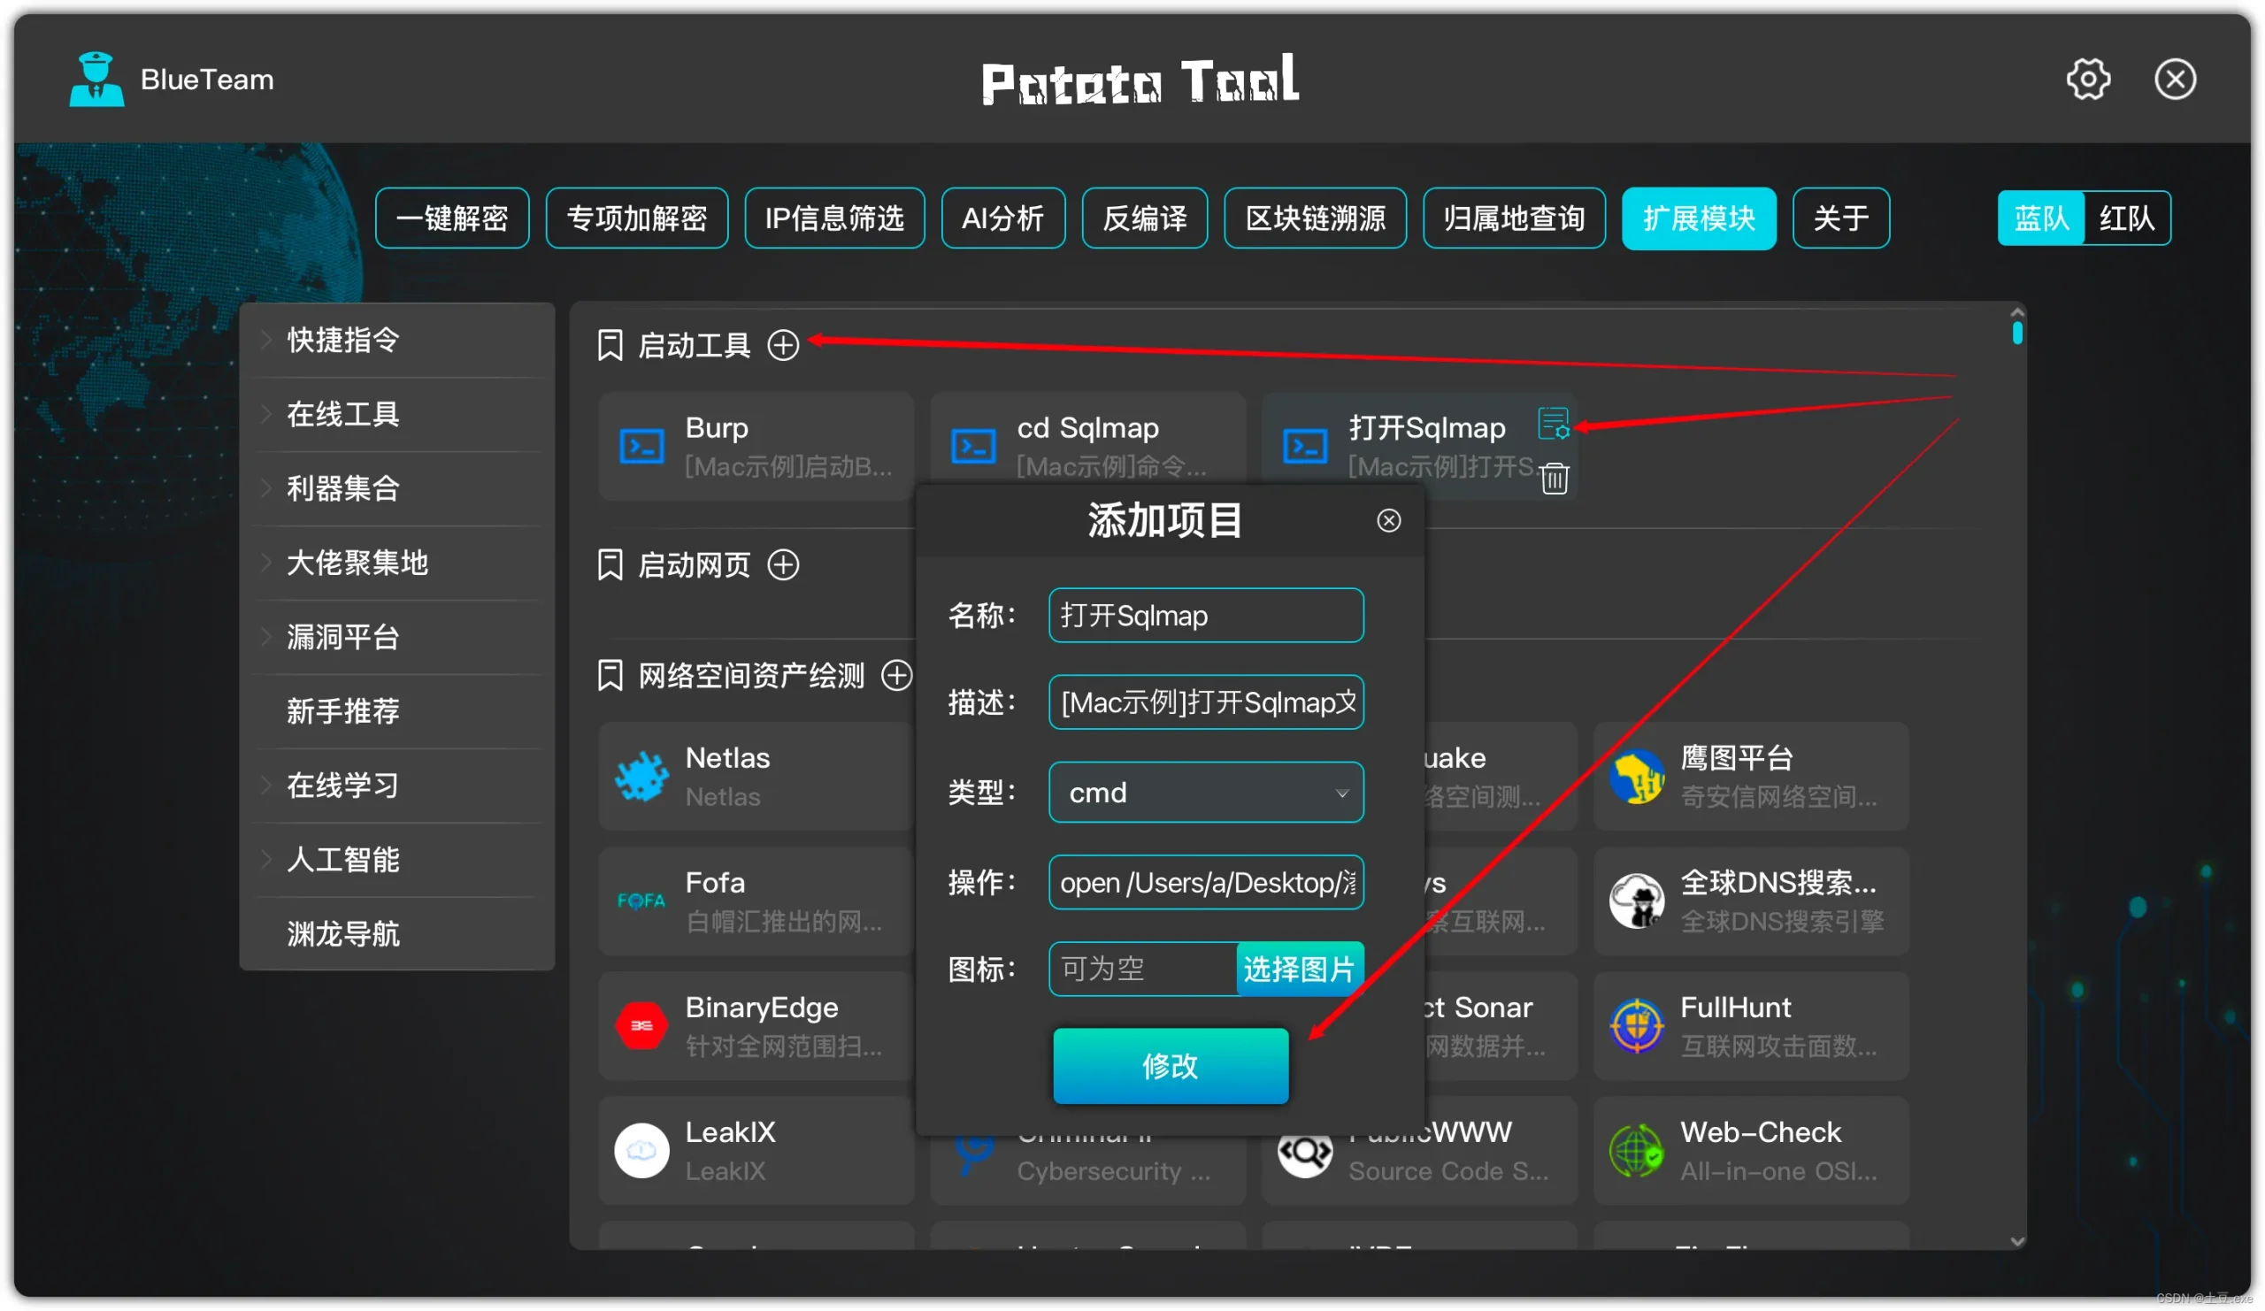This screenshot has height=1311, width=2265.
Task: Click the scrollbar up arrow
Action: [2018, 311]
